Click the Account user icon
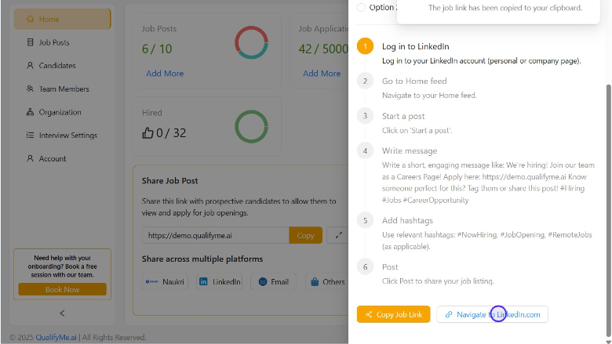This screenshot has width=612, height=344. click(31, 158)
